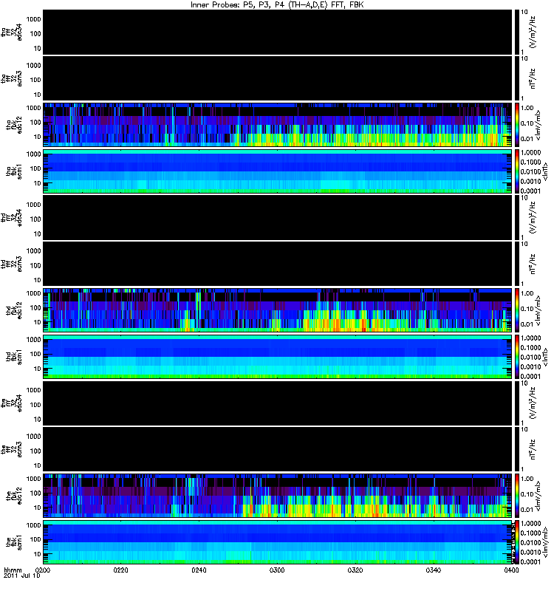Click the tha fff edc34 panel's y-axis label
The image size is (554, 591).
(12, 33)
